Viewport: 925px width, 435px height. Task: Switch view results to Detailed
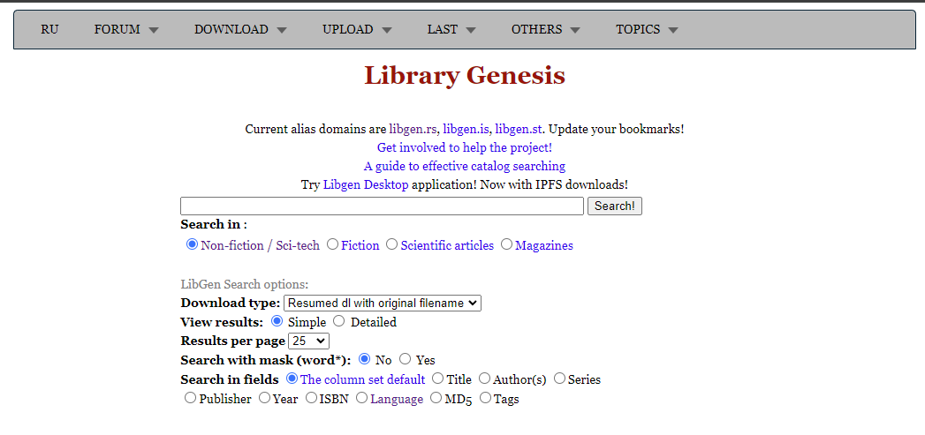click(339, 321)
